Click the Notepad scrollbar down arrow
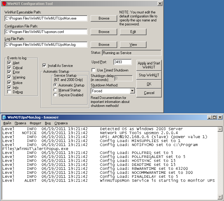224x201 pixels. click(220, 196)
